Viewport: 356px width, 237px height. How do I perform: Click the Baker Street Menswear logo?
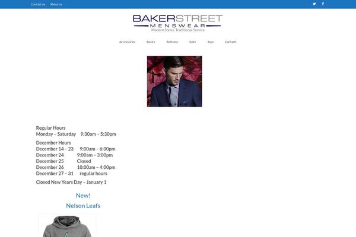tap(178, 21)
